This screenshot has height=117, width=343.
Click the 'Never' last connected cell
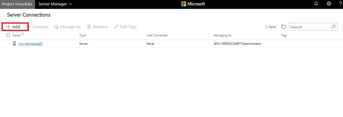(151, 44)
